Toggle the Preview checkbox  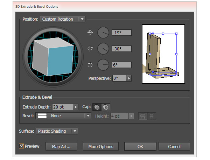21,146
